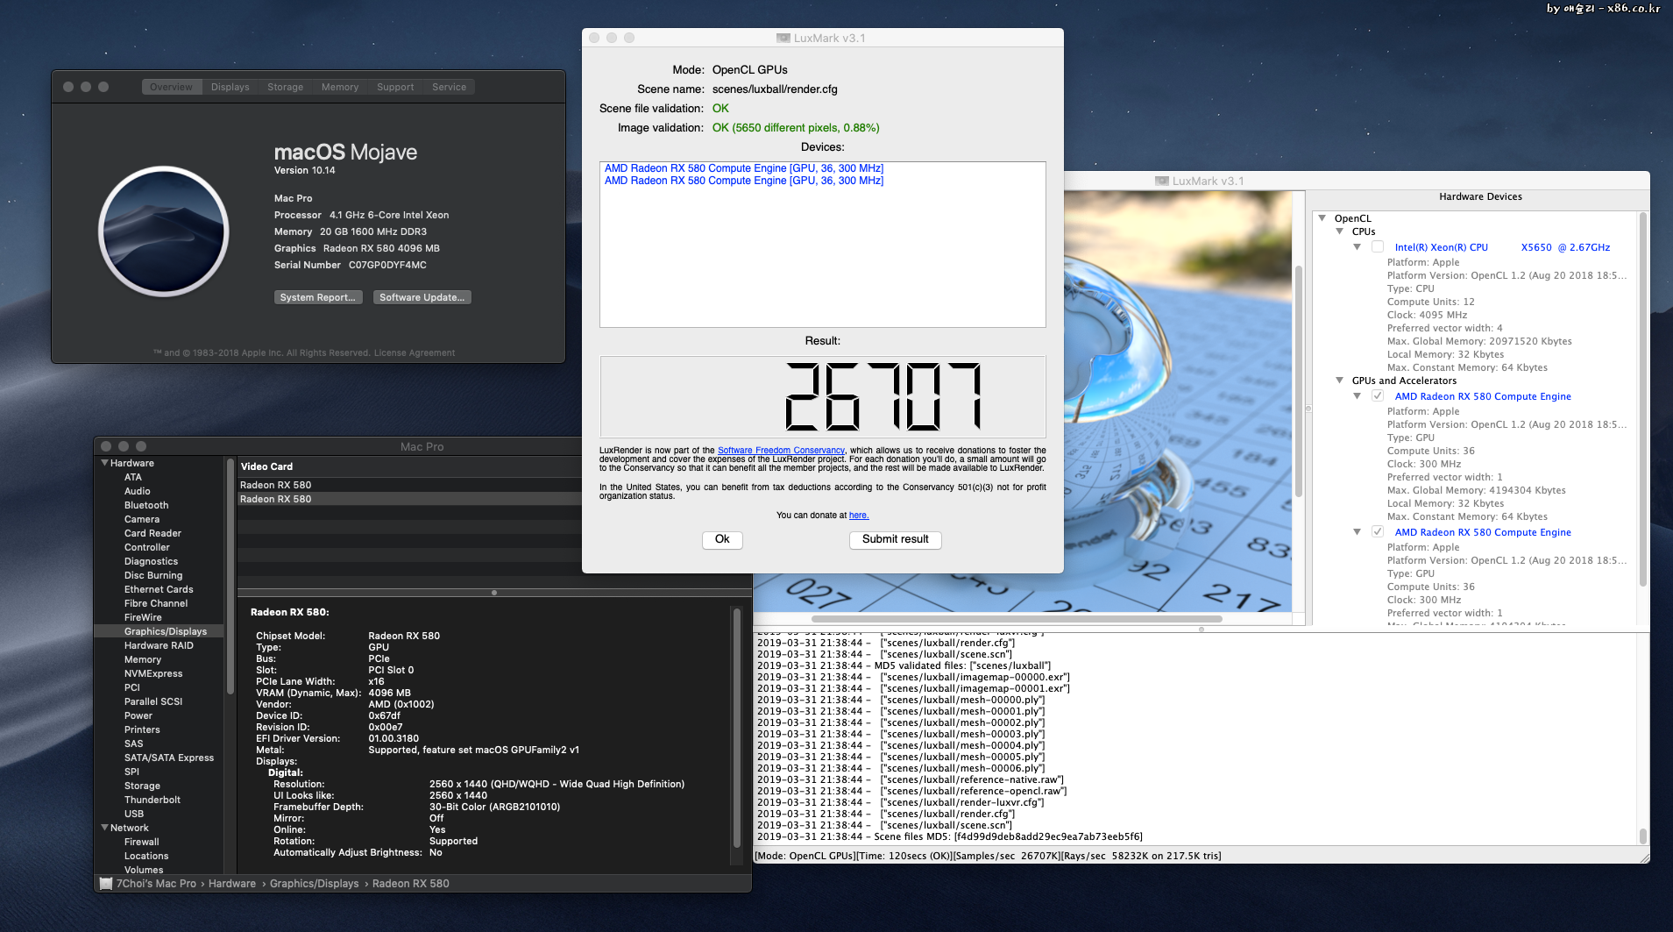Click the Radeon RX 580 details scrollbar
This screenshot has width=1673, height=932.
point(737,727)
